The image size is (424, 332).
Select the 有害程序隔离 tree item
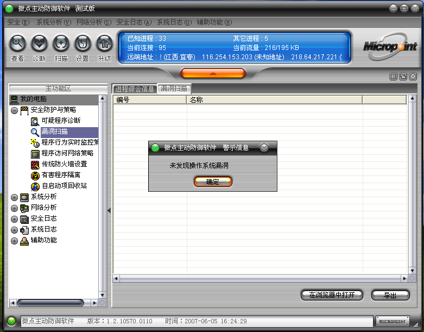click(x=61, y=175)
